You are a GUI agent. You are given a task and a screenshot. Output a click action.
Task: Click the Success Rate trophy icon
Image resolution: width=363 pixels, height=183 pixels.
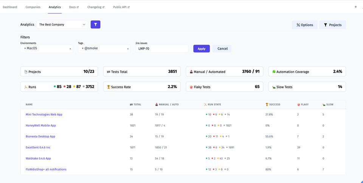coord(109,87)
